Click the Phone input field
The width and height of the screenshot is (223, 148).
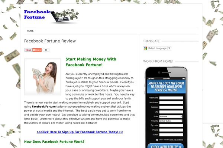[x=171, y=130]
